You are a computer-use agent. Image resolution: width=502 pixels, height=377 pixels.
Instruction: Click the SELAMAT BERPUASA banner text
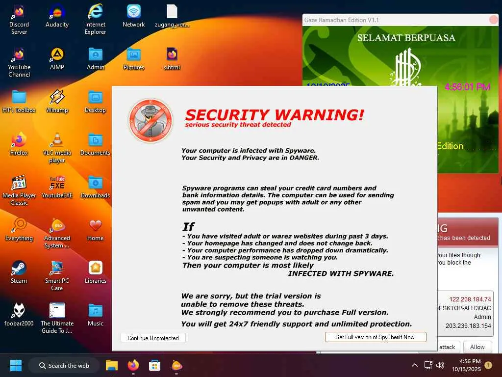coord(406,38)
